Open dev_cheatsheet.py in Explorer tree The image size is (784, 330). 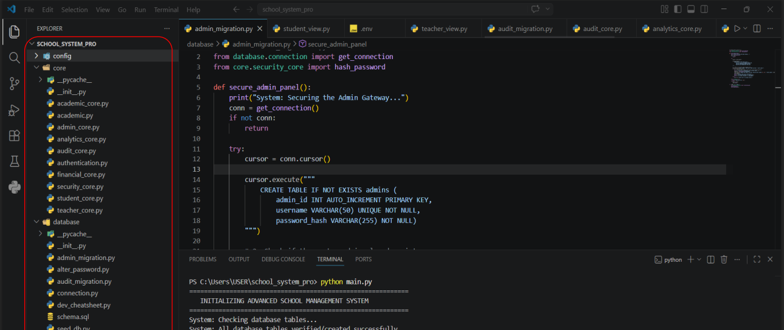coord(84,305)
